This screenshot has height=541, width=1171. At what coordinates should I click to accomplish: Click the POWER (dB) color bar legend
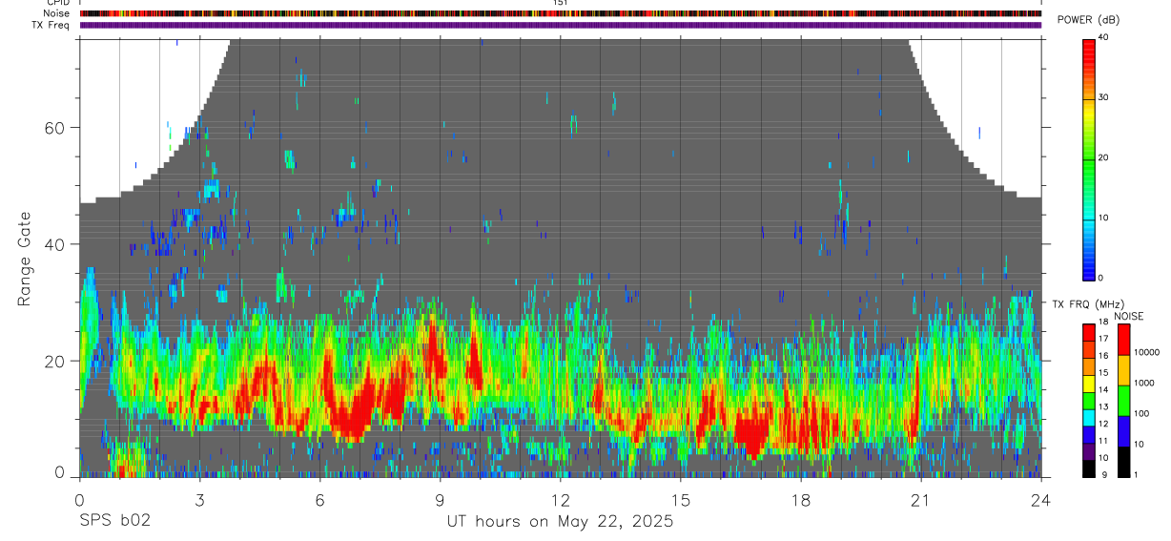(x=1089, y=157)
